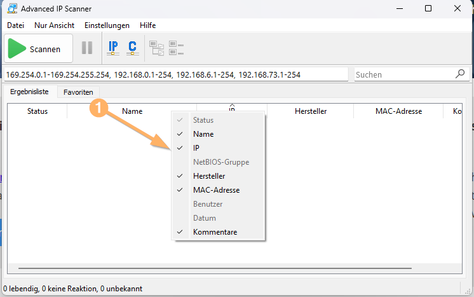Viewport: 474px width, 297px height.
Task: Sort by the Name column header
Action: (x=132, y=111)
